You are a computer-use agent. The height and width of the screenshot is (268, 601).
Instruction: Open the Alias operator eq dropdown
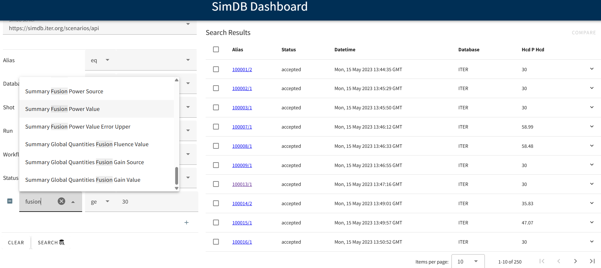coord(100,60)
